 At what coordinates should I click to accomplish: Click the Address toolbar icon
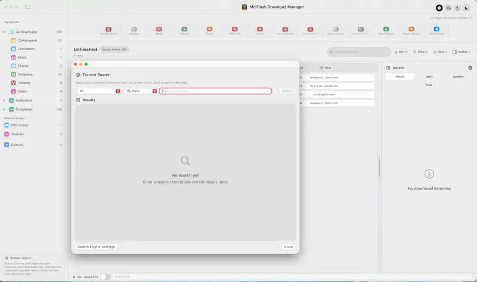point(134,29)
